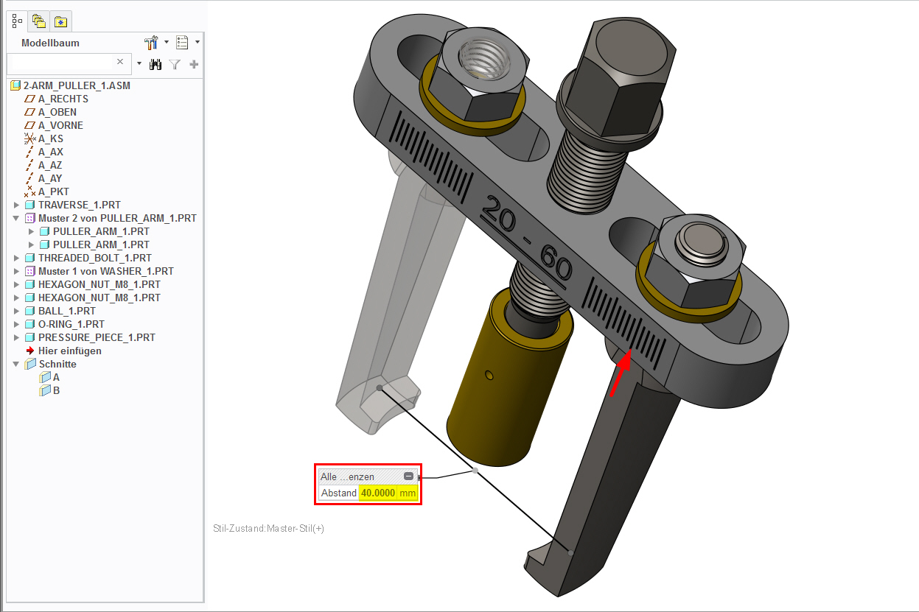Image resolution: width=919 pixels, height=612 pixels.
Task: Click the binoculars find icon
Action: pyautogui.click(x=156, y=64)
